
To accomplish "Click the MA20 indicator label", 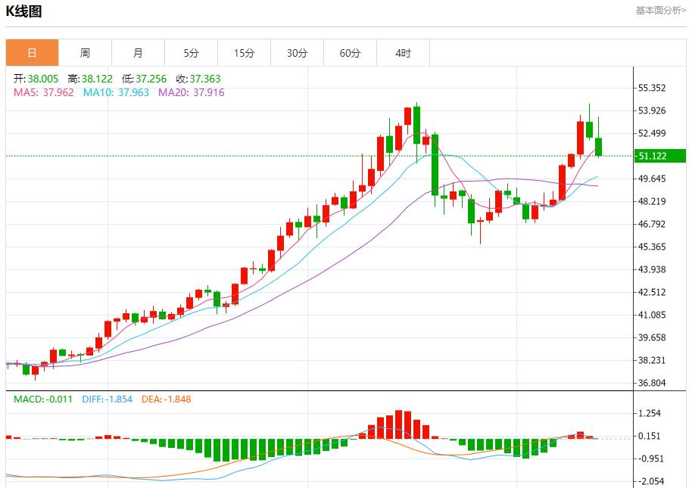I will (x=191, y=92).
